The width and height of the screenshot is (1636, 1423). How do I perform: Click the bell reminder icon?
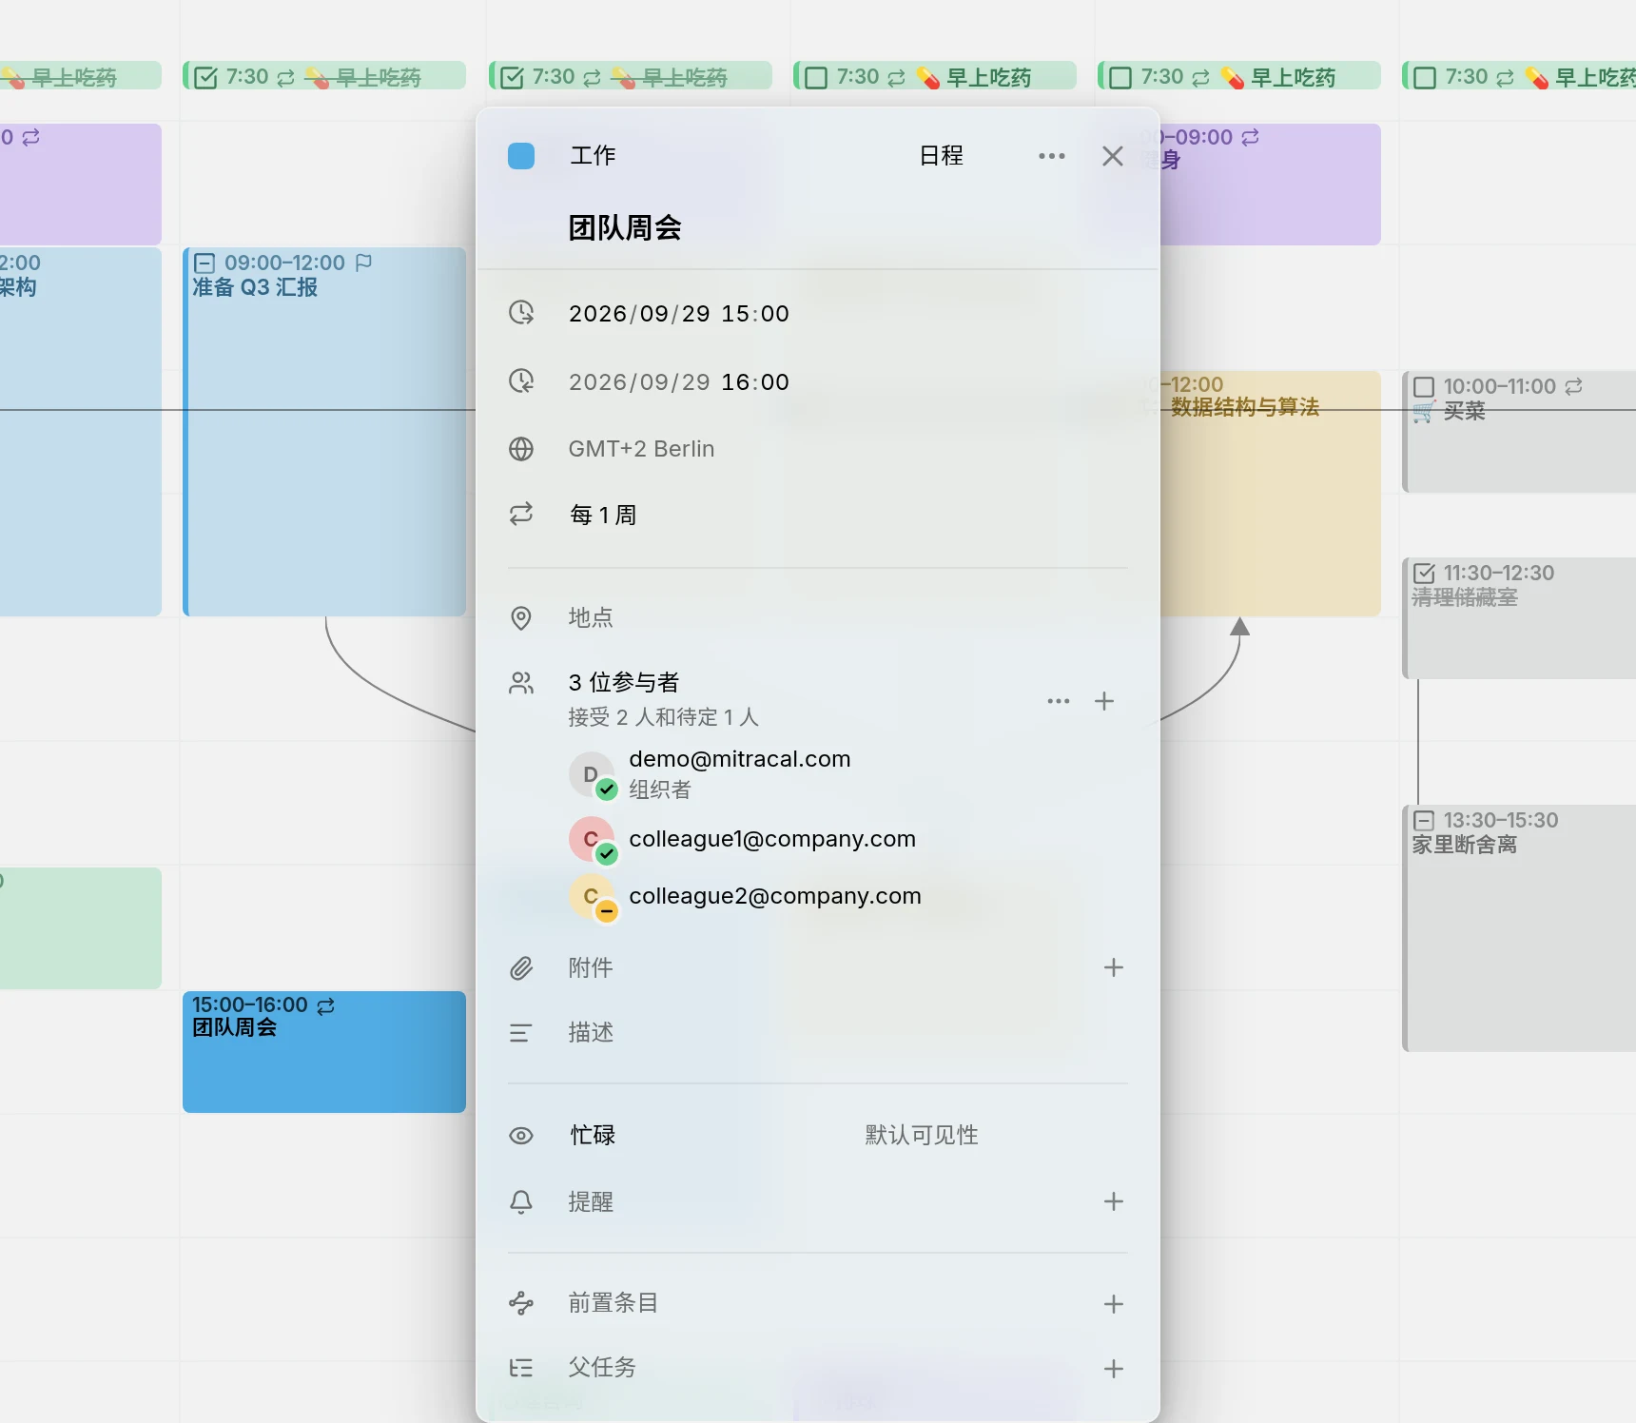pyautogui.click(x=521, y=1202)
